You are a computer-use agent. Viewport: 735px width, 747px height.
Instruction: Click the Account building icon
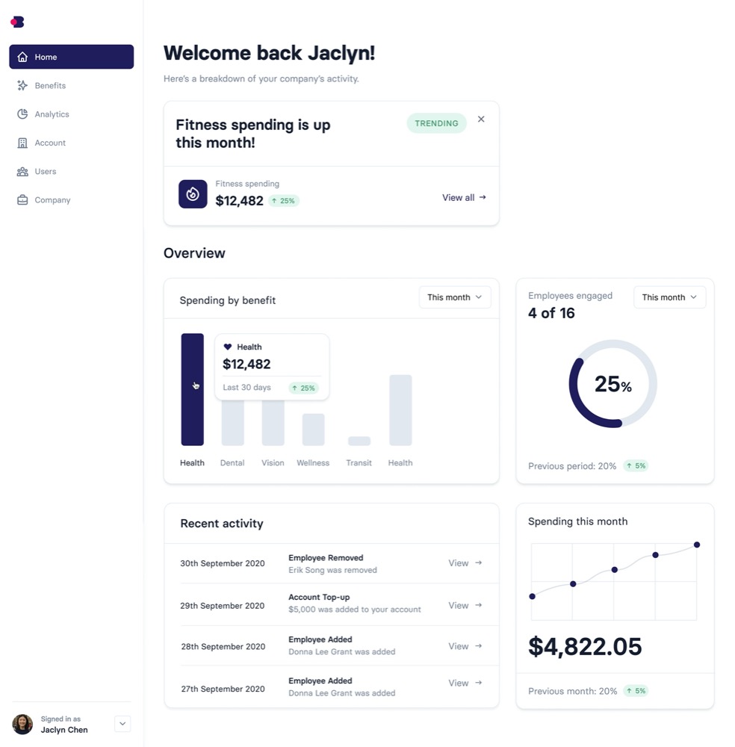22,143
